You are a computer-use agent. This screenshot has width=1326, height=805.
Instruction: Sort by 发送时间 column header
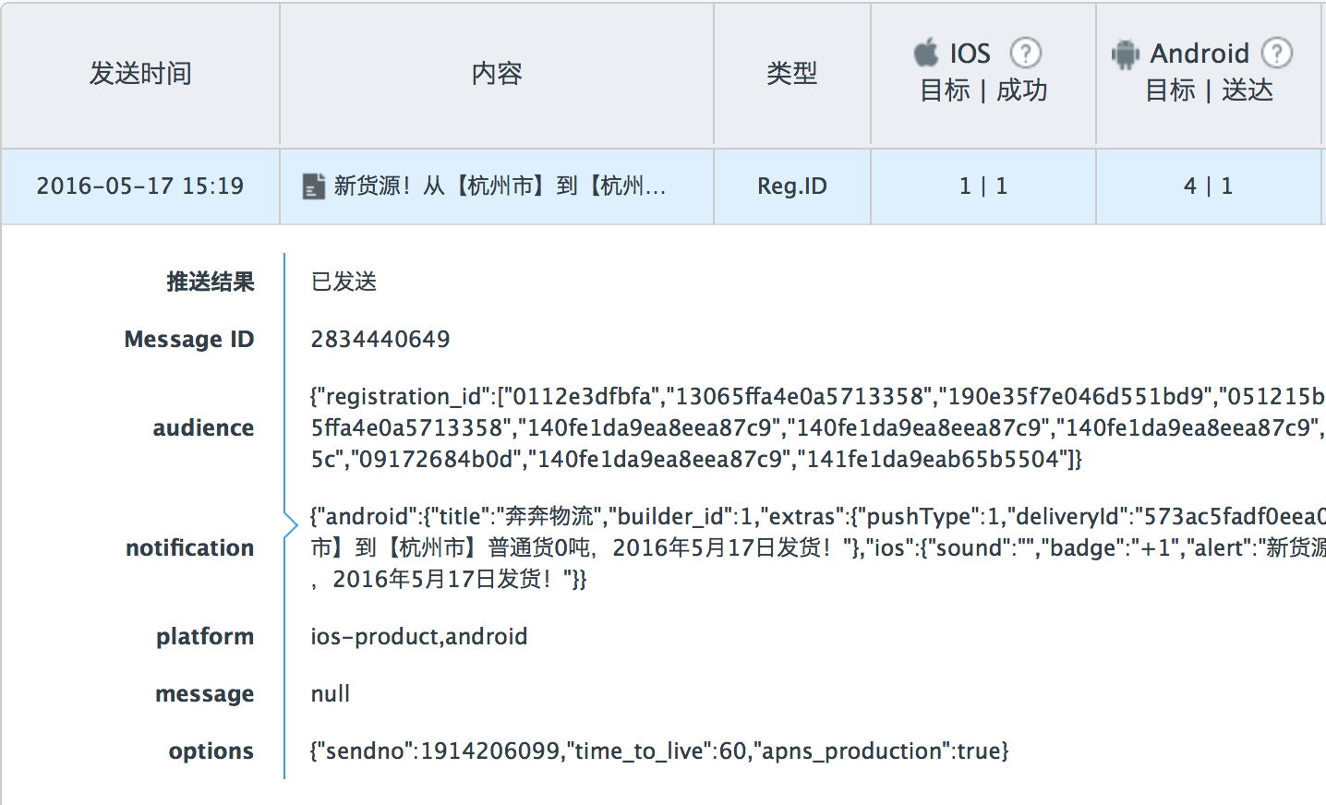tap(140, 73)
